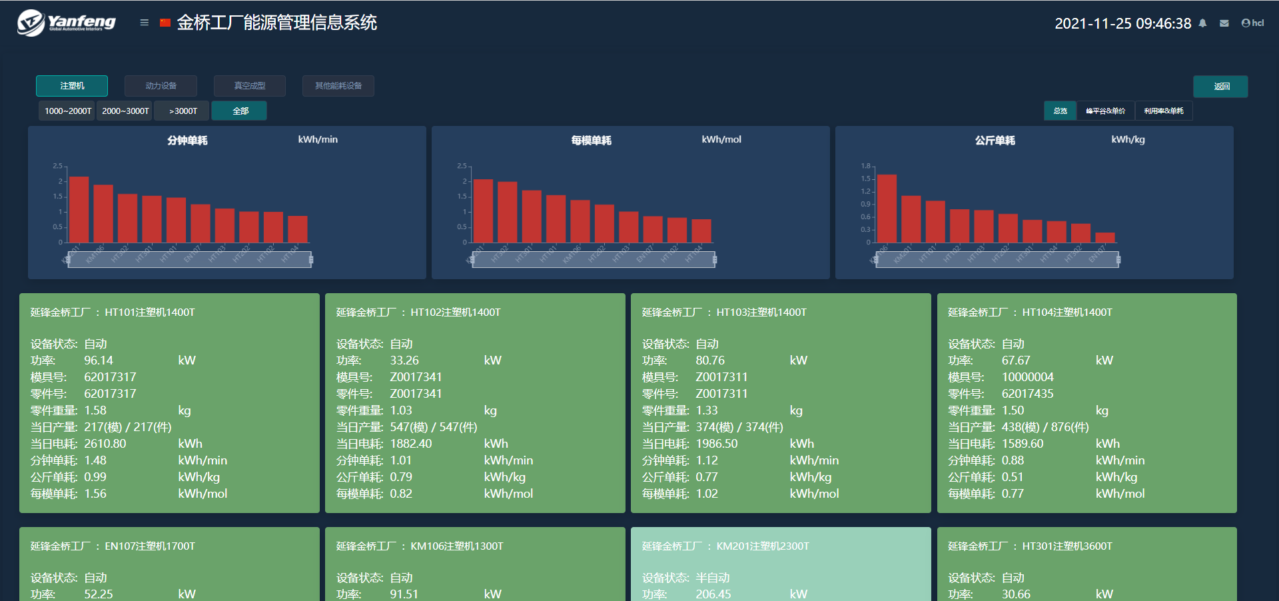Click the tallest bar in 分钟单耗 chart
Image resolution: width=1279 pixels, height=601 pixels.
79,209
